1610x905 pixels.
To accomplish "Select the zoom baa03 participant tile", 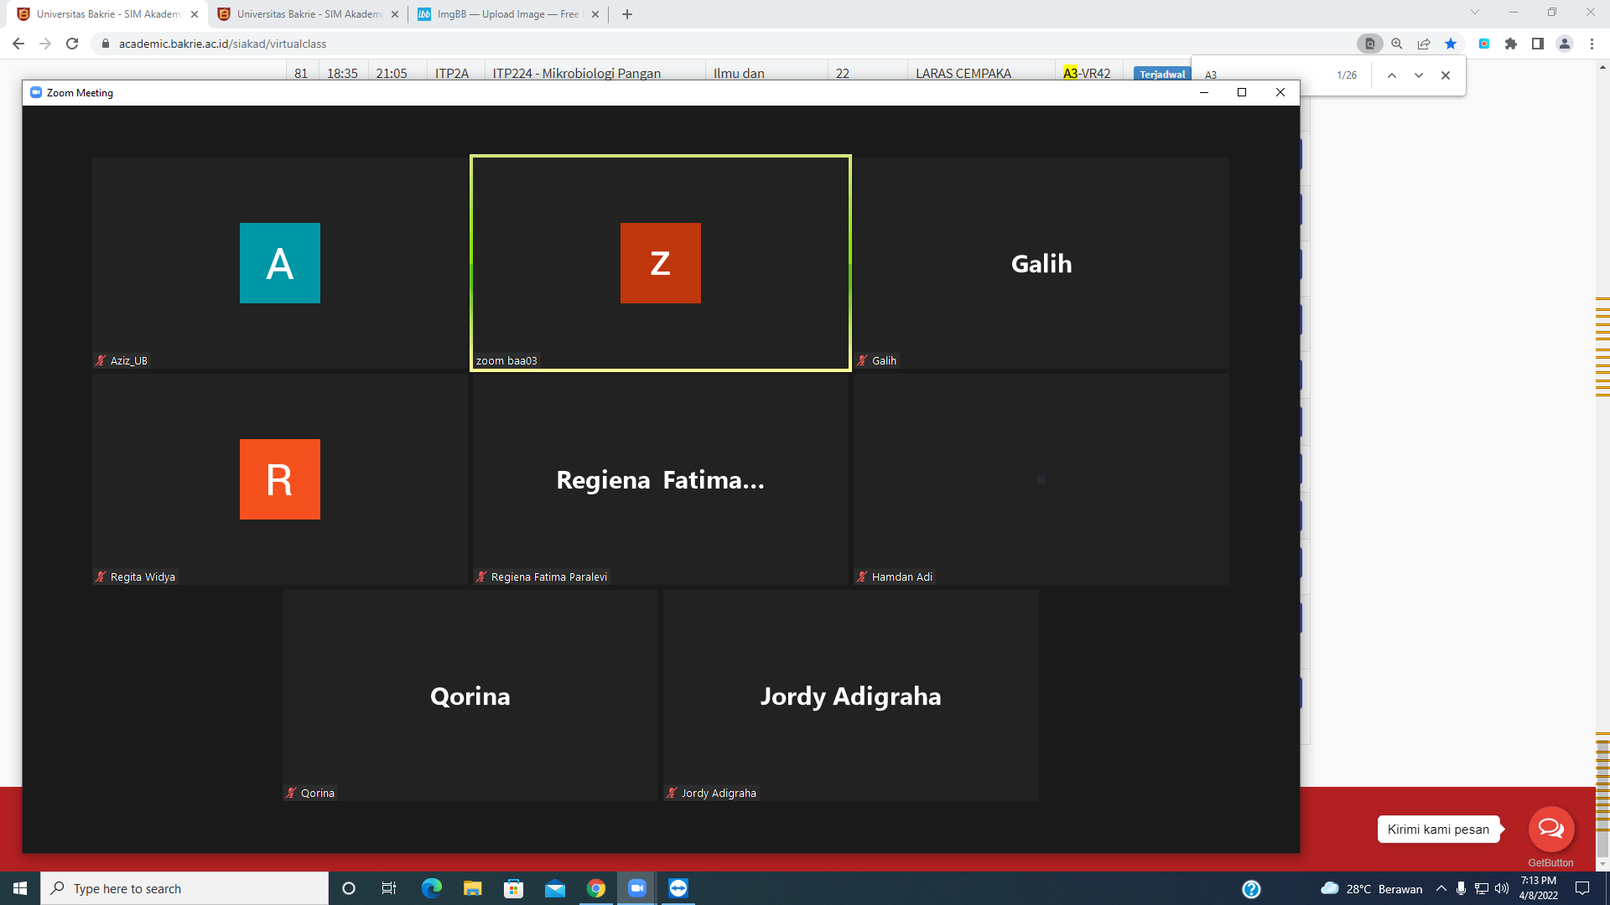I will (x=661, y=263).
